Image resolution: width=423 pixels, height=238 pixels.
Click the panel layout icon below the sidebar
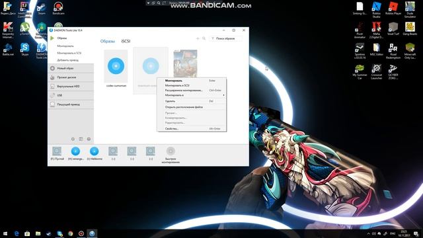[x=81, y=139]
